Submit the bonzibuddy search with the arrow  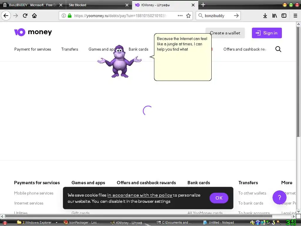(236, 16)
